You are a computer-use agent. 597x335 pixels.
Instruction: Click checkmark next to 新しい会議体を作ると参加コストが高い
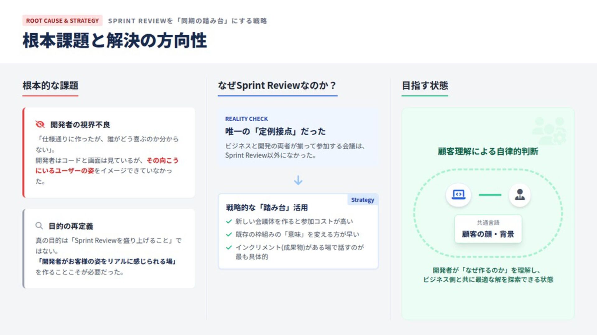(x=229, y=221)
